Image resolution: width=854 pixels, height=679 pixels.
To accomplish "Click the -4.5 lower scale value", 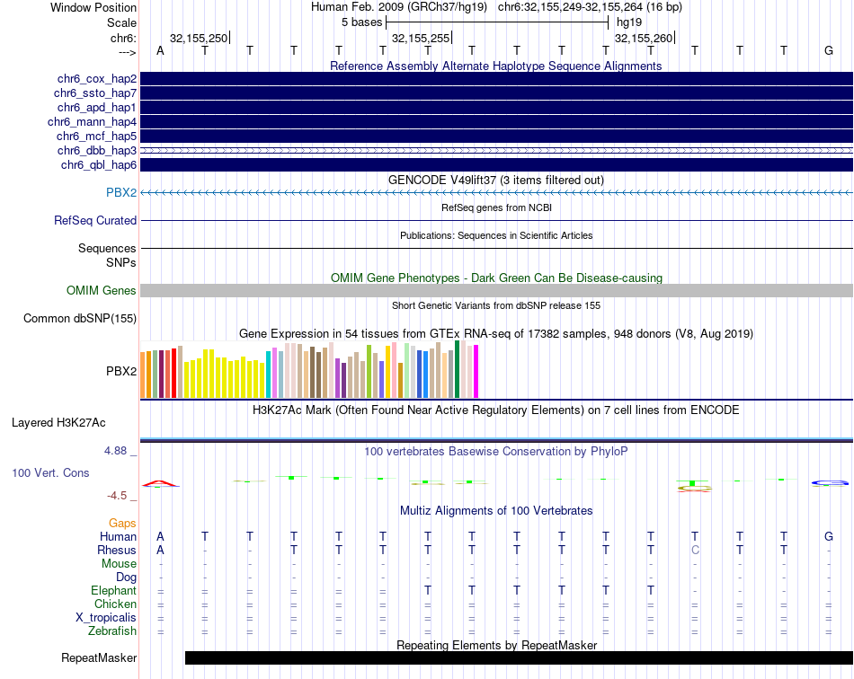I will pyautogui.click(x=117, y=496).
